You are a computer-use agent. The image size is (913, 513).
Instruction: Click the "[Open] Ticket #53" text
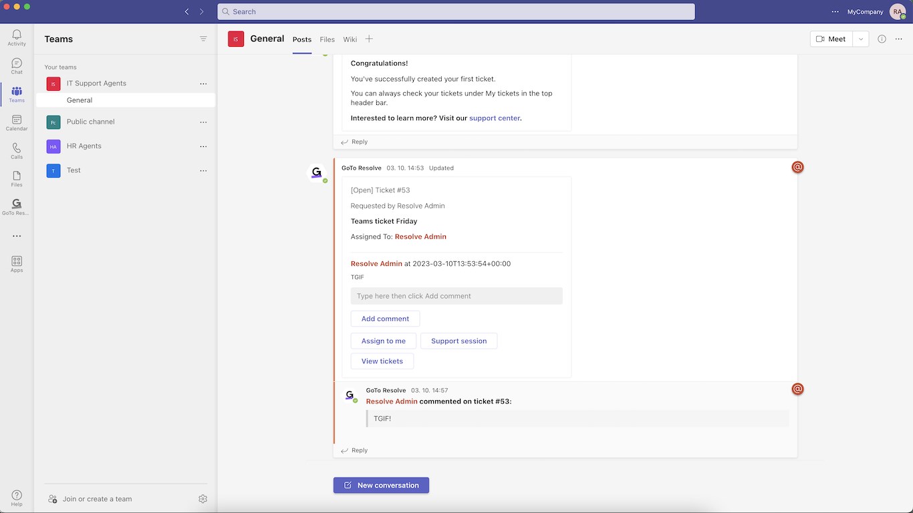(380, 190)
